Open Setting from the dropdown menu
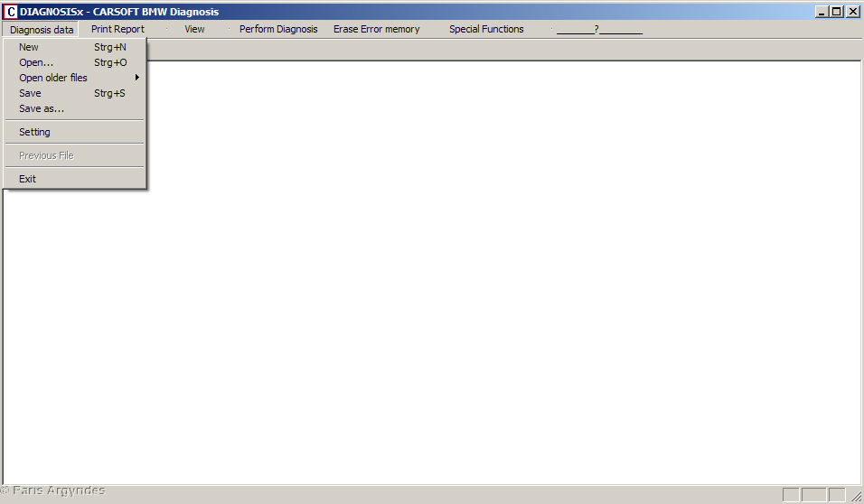The width and height of the screenshot is (864, 504). (x=74, y=132)
